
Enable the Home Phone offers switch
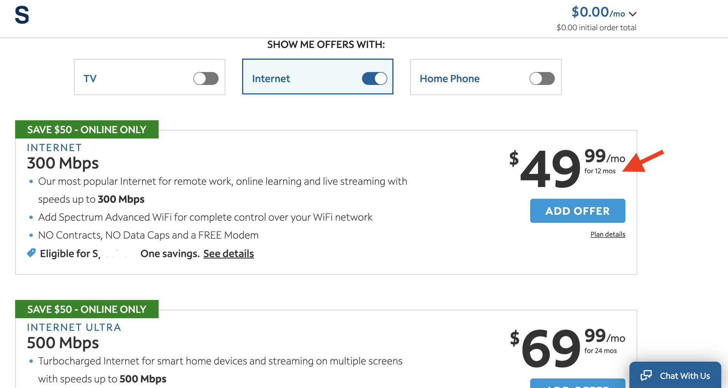(542, 78)
